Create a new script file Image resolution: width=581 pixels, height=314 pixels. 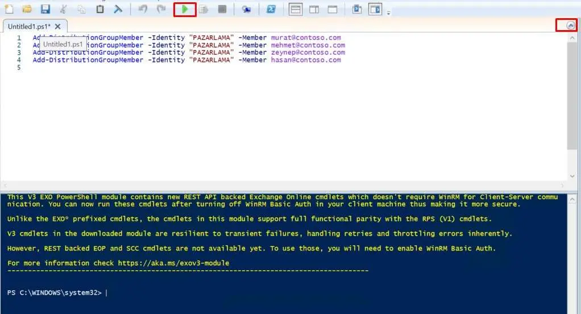(9, 9)
